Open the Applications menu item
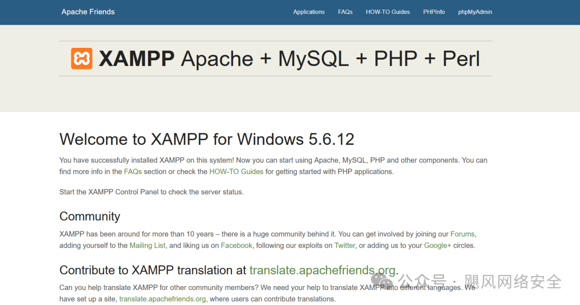Viewport: 580px width, 305px height. (309, 12)
